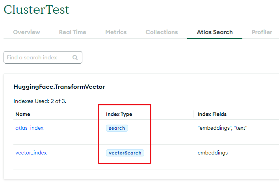
Task: Click the ClusterTest cluster title
Action: coord(37,10)
